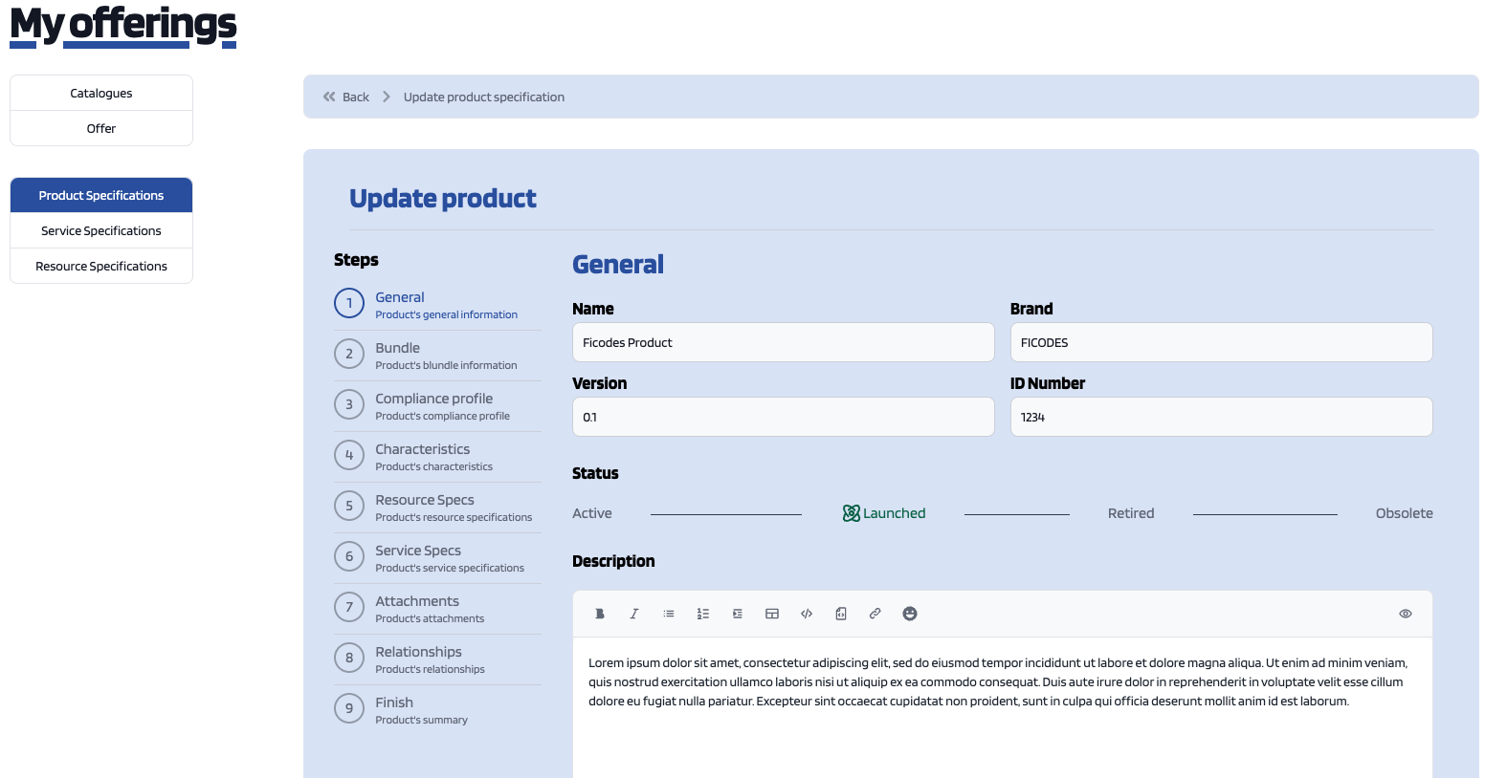Screen dimensions: 1485x778
Task: Go to step 4 Characteristics
Action: click(437, 456)
